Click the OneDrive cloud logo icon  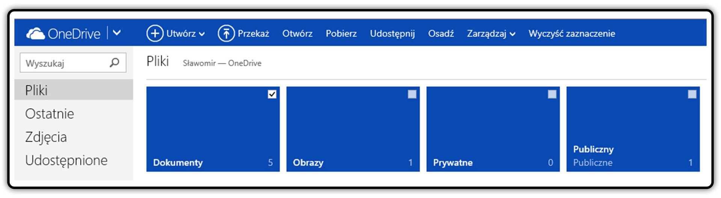tap(35, 34)
